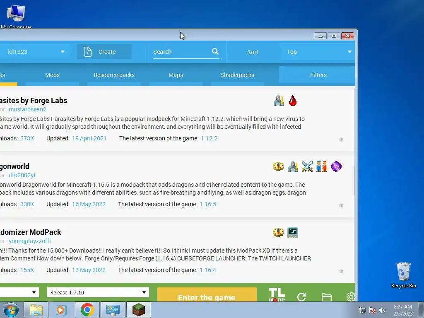Click game version 1.16.5

208,204
